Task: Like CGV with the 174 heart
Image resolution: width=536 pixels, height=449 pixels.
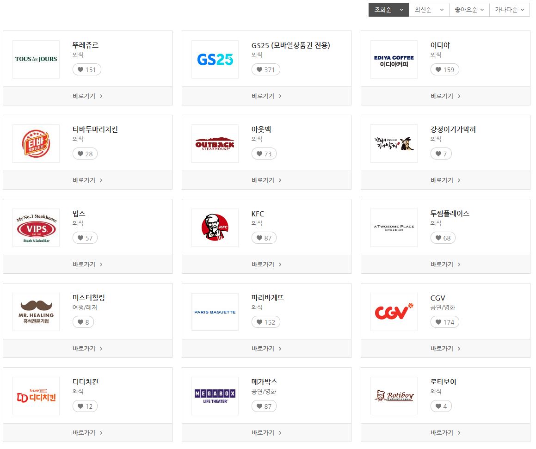Action: pos(445,322)
